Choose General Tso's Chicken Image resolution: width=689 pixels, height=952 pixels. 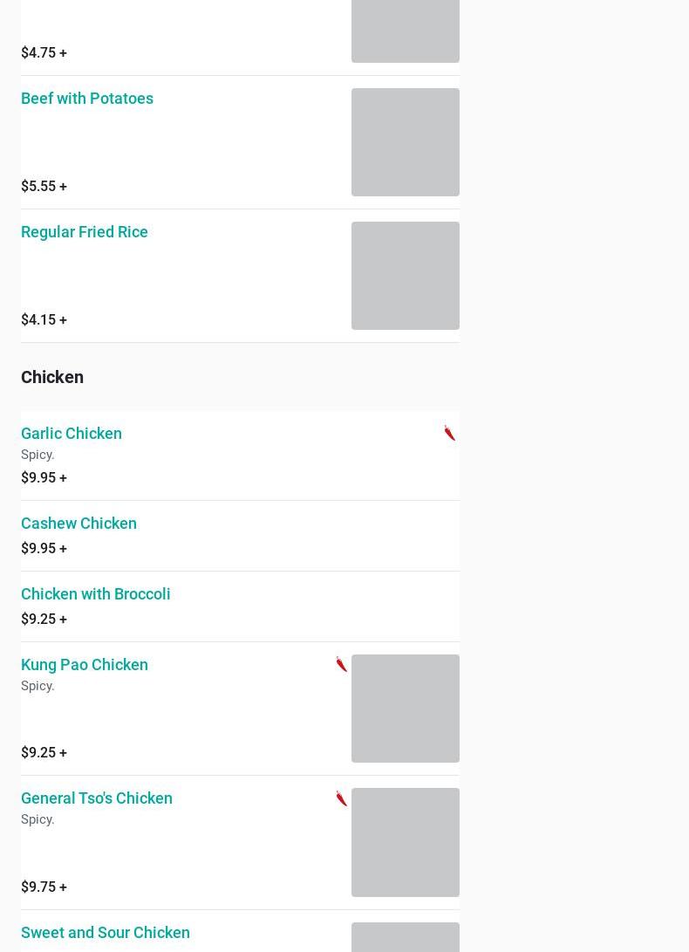coord(97,798)
